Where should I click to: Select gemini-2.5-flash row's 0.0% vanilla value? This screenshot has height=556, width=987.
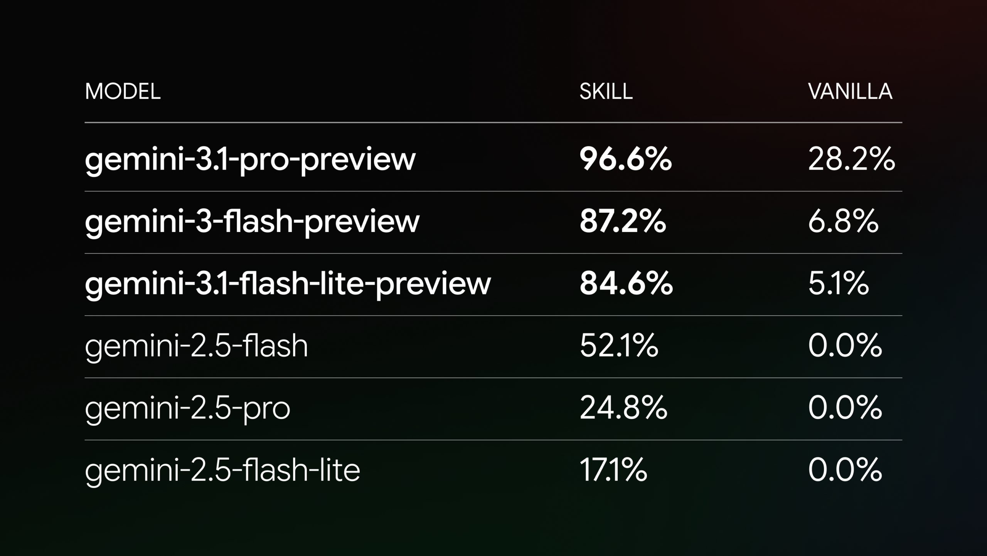pyautogui.click(x=845, y=346)
